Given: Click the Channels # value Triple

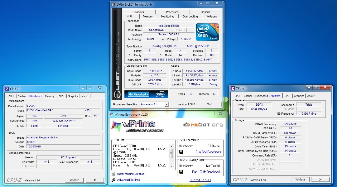Looking at the screenshot, I should tap(309, 105).
